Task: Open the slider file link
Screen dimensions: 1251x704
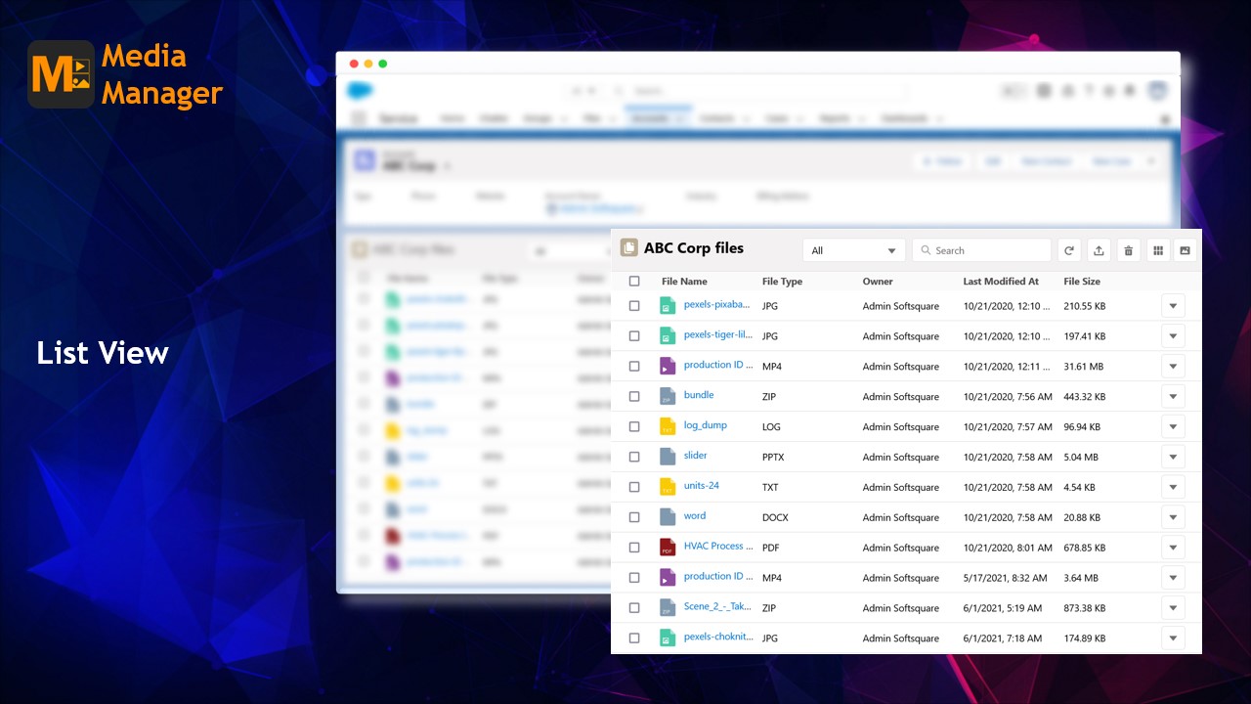Action: 695,456
